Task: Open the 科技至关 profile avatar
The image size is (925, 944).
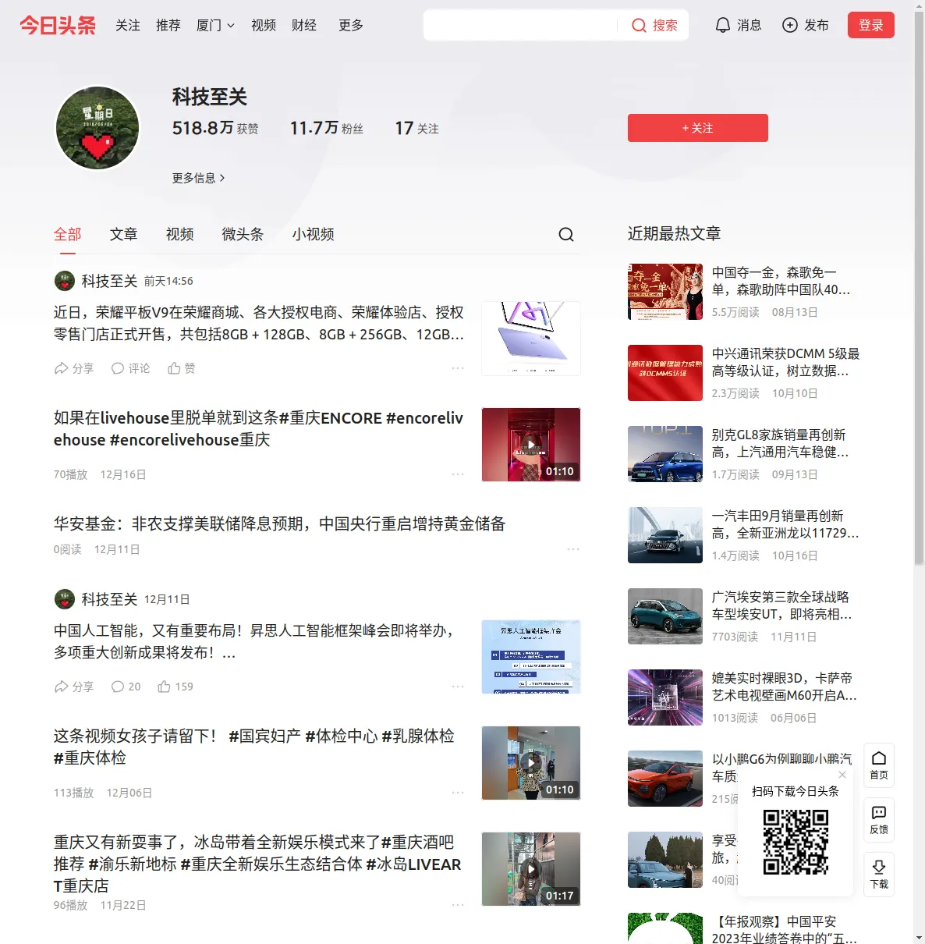Action: (x=97, y=128)
